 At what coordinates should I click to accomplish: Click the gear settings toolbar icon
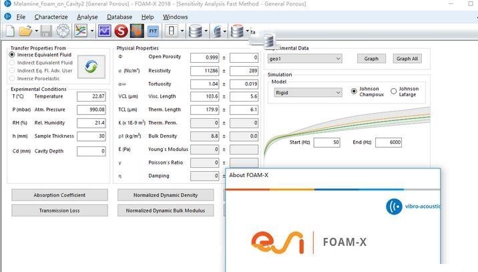click(63, 31)
